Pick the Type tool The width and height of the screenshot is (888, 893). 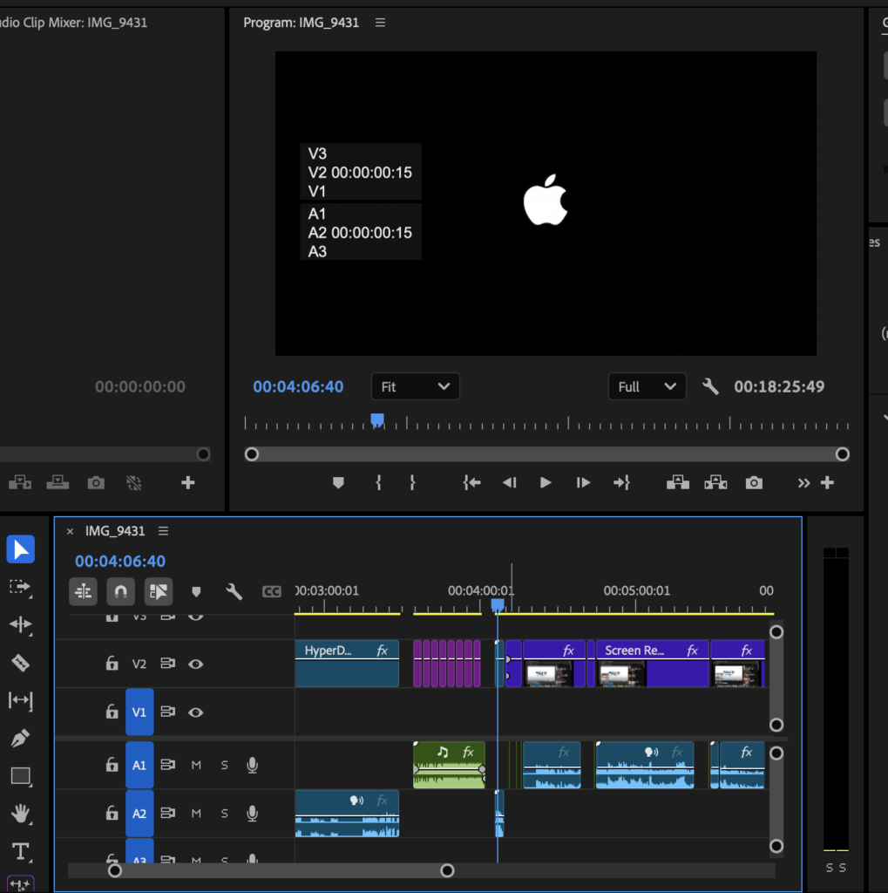coord(21,851)
